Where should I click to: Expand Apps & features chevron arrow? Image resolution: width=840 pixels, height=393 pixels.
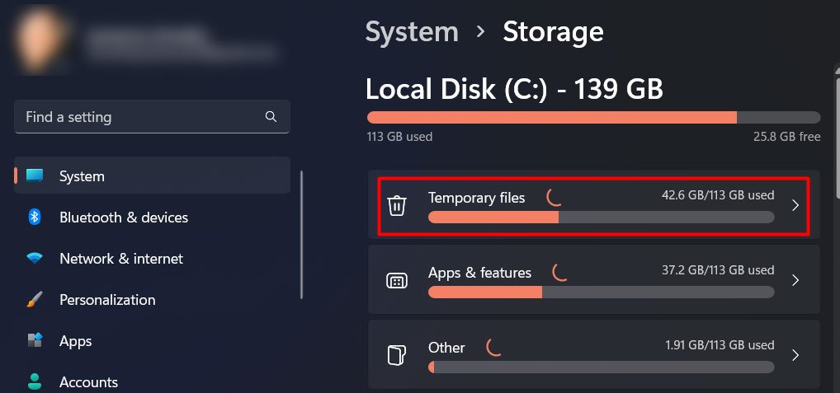[x=795, y=281]
